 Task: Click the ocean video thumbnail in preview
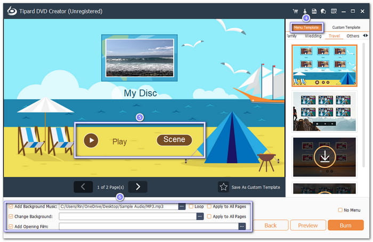pyautogui.click(x=140, y=58)
